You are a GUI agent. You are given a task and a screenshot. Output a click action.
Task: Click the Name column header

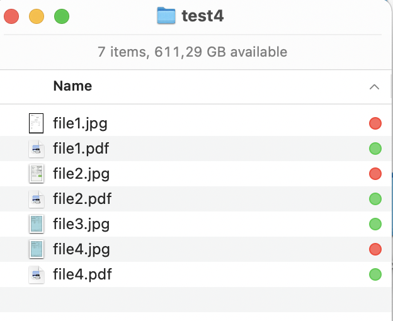click(72, 86)
